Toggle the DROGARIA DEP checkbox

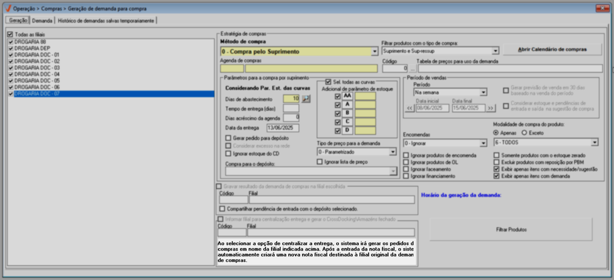(x=11, y=49)
